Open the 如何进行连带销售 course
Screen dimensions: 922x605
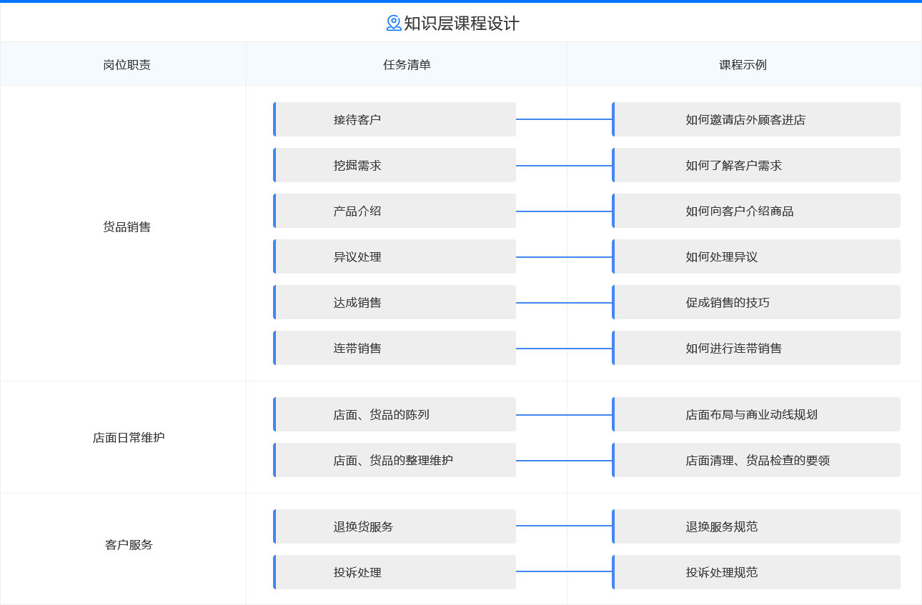coord(756,348)
